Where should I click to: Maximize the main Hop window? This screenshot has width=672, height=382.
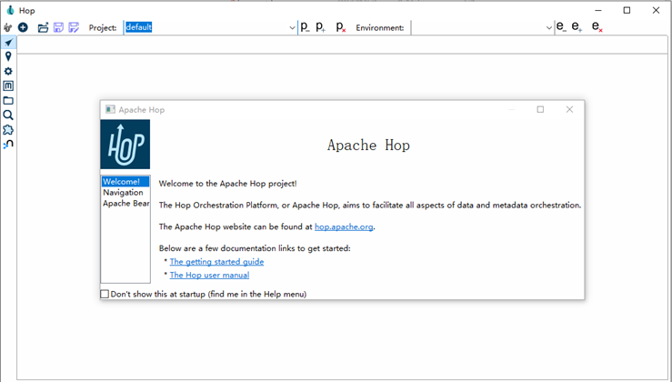click(x=627, y=10)
